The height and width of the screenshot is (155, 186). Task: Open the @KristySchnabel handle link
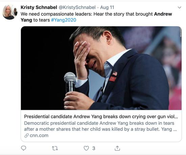(77, 7)
